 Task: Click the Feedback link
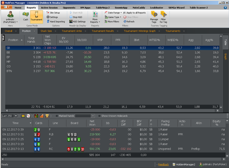[164, 165]
